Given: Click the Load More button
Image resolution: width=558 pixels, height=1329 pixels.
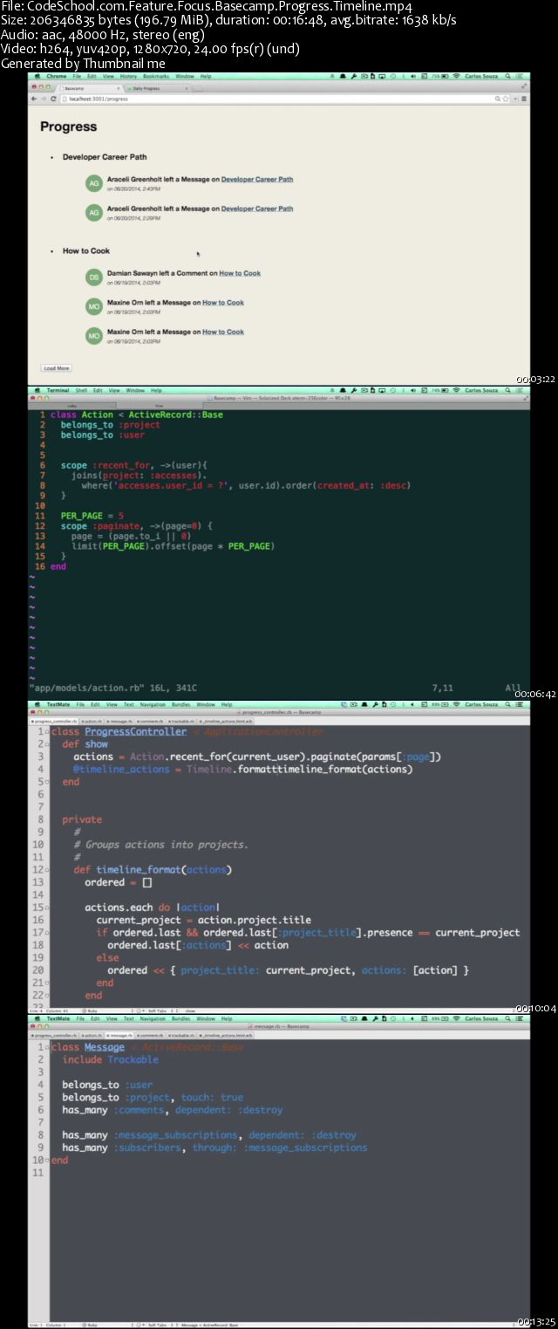Looking at the screenshot, I should click(x=57, y=368).
